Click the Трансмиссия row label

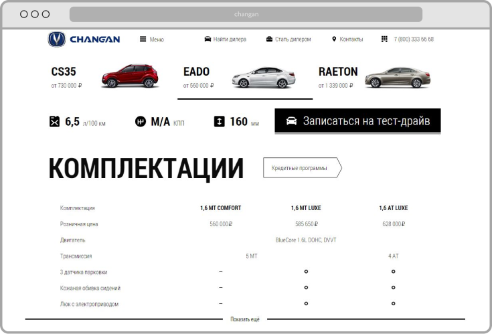click(x=76, y=256)
